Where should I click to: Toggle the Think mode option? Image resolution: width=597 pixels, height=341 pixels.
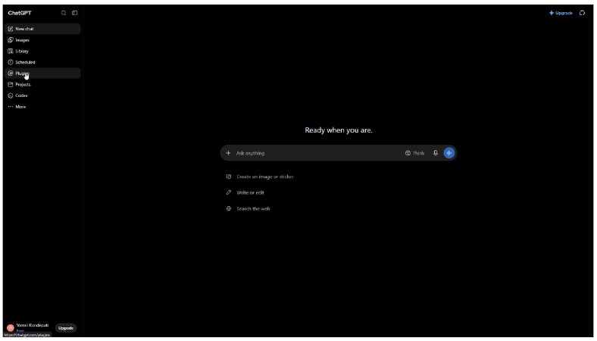[414, 153]
